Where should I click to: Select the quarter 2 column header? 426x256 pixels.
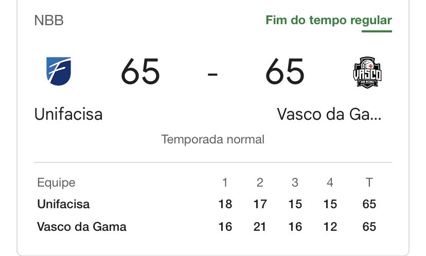(260, 182)
